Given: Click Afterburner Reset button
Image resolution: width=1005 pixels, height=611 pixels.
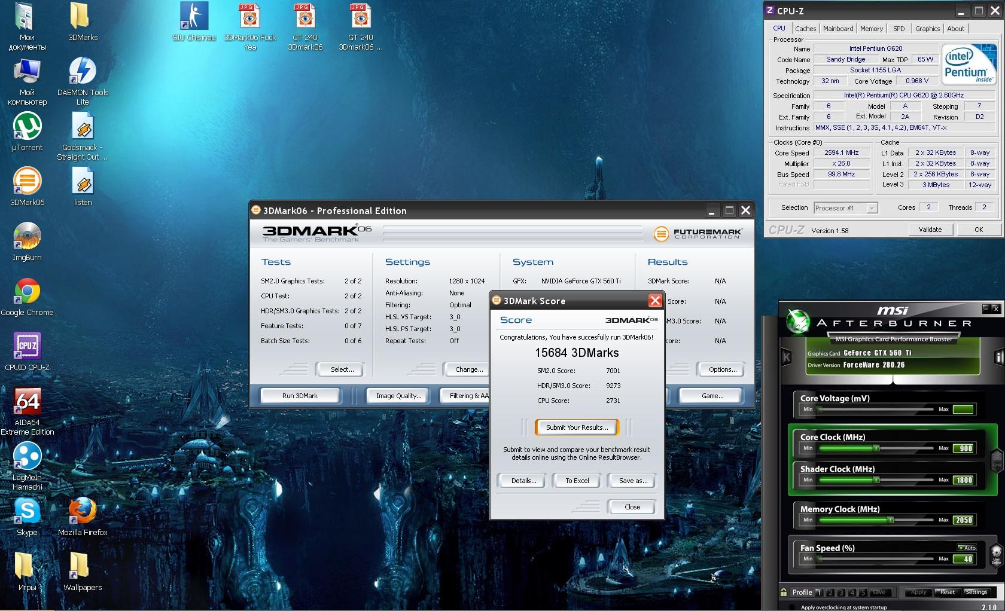Looking at the screenshot, I should [947, 592].
